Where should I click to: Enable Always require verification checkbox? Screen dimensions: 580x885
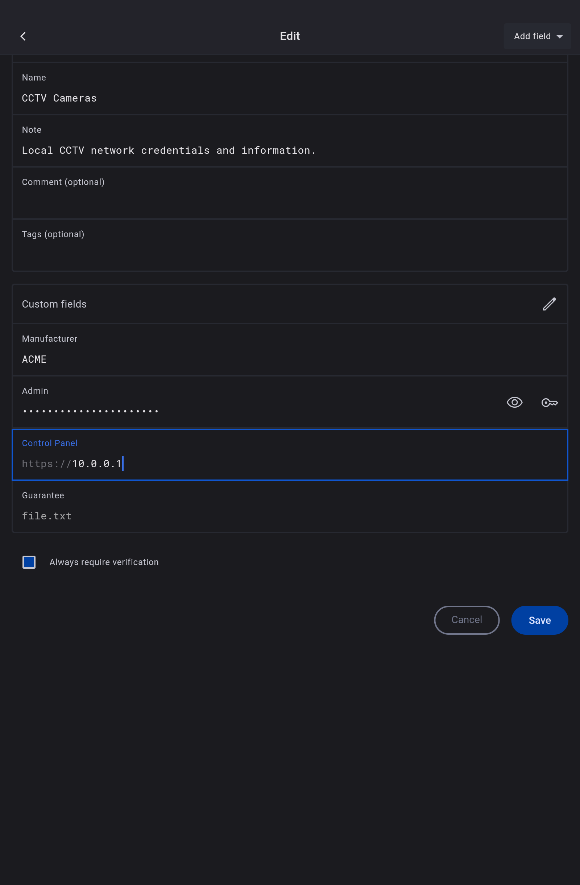click(x=29, y=562)
